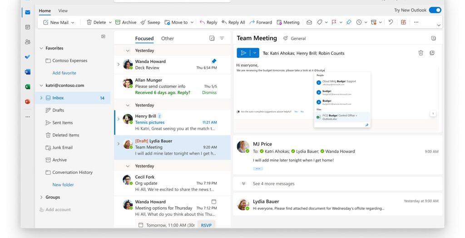
Task: Open New Mail dropdown arrow
Action: click(x=73, y=23)
